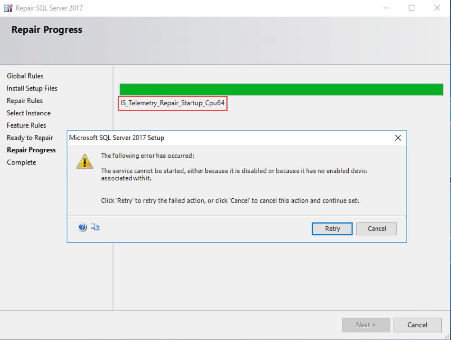Select Complete step in sidebar
The height and width of the screenshot is (340, 451).
tap(22, 162)
